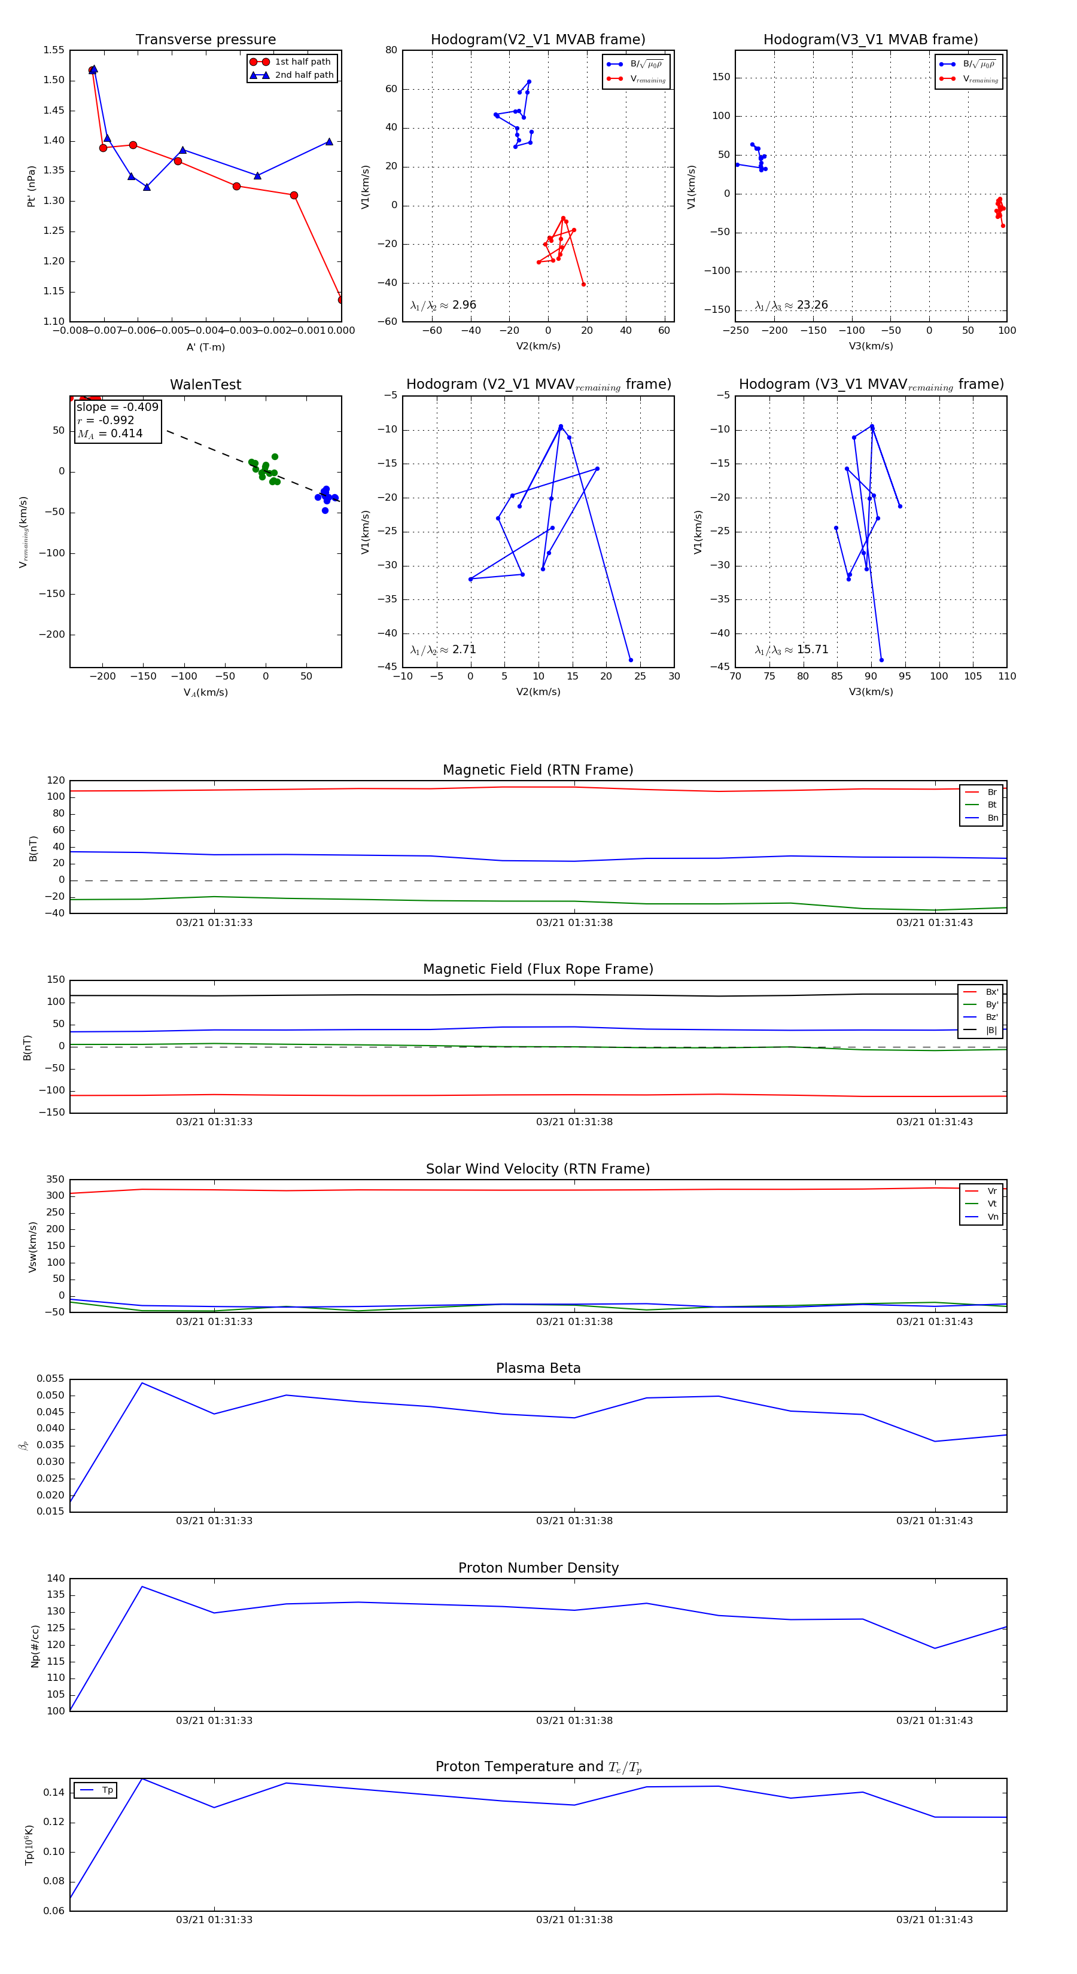Select the "Bx'" legend entry
1077x1974 pixels.
981,992
